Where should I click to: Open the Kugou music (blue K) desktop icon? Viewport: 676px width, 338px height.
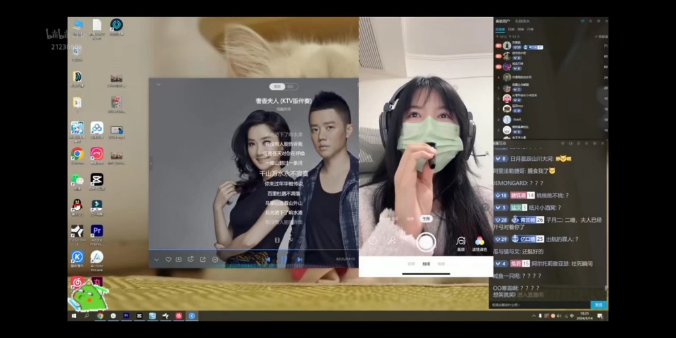78,259
